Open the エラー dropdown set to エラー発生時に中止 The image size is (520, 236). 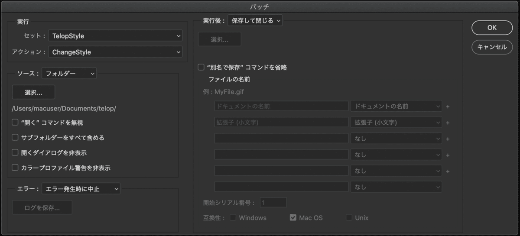click(81, 188)
